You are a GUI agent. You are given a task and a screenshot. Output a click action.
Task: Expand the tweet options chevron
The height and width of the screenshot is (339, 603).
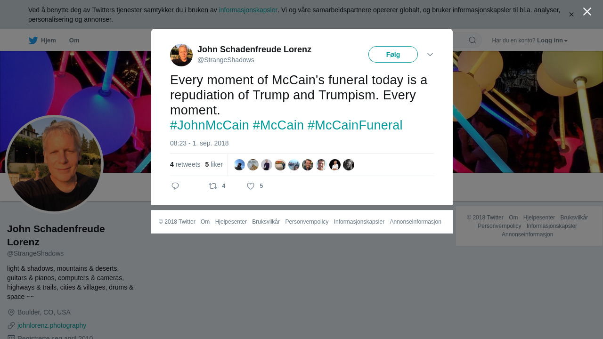(430, 55)
